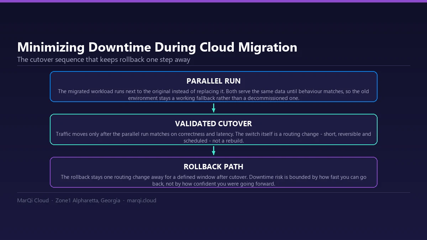427x240 pixels.
Task: Click the divider line above the footer
Action: point(213,193)
